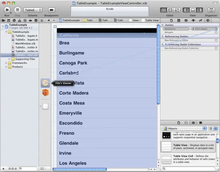Open the Objects library dropdown
The height and width of the screenshot is (172, 220).
coord(184,128)
